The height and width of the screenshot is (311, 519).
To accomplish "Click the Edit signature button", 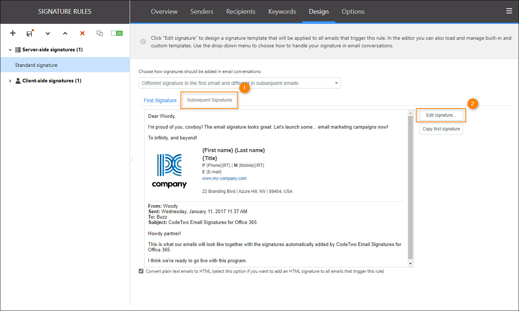I will click(x=441, y=115).
